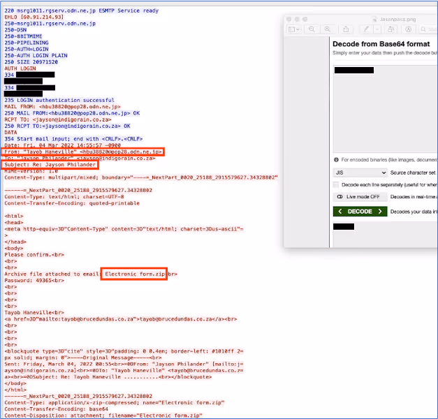Click the 'EHLO [60.91.214.93]' line

click(x=34, y=17)
